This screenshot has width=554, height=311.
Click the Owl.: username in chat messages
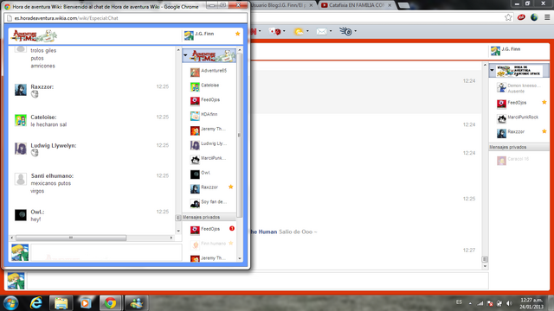coord(37,212)
